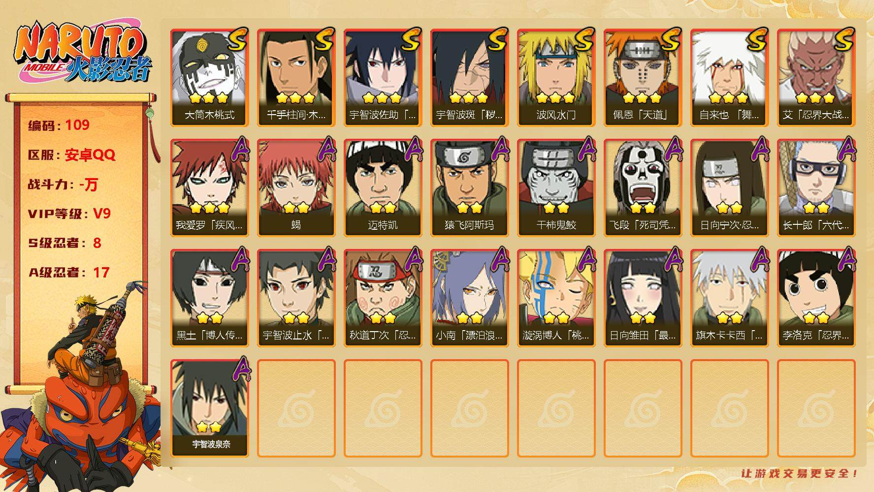Select the 李洛克 ninja card
The width and height of the screenshot is (874, 492).
coord(816,298)
